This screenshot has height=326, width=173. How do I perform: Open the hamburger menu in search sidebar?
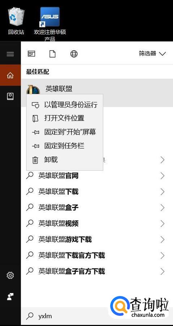[10, 54]
